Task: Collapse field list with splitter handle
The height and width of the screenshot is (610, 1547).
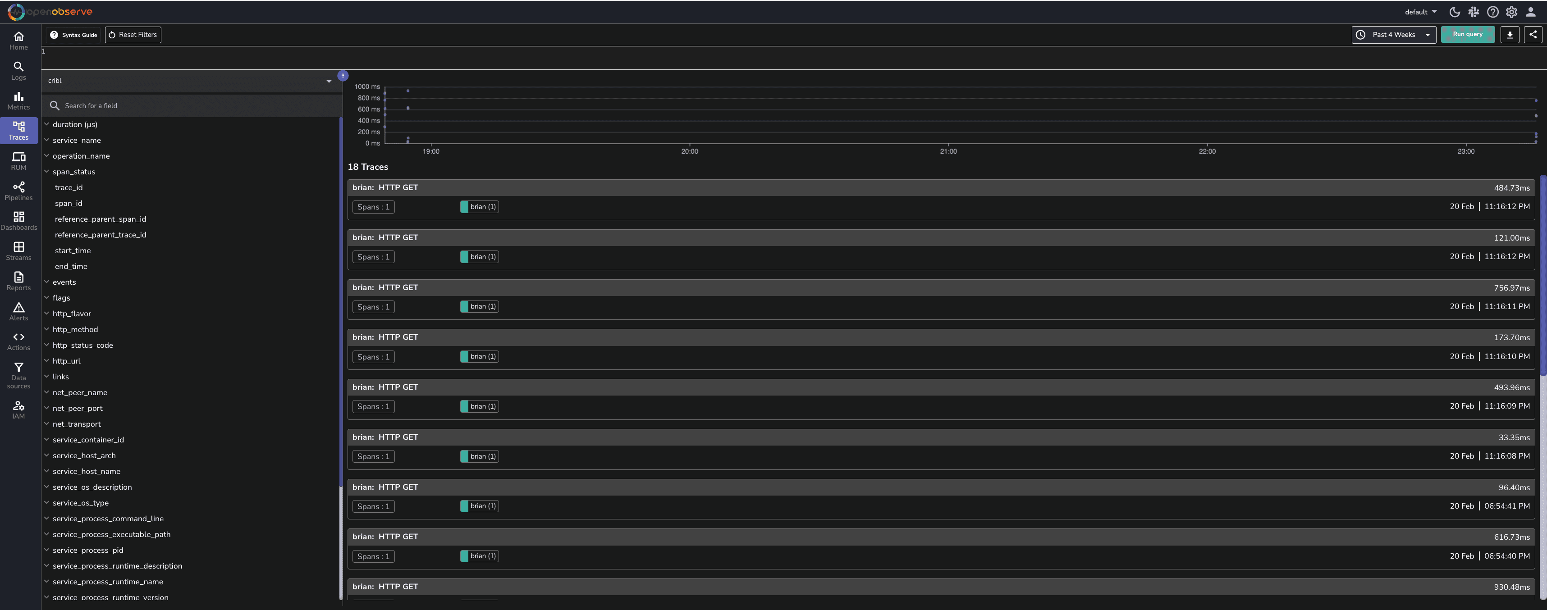Action: point(342,76)
